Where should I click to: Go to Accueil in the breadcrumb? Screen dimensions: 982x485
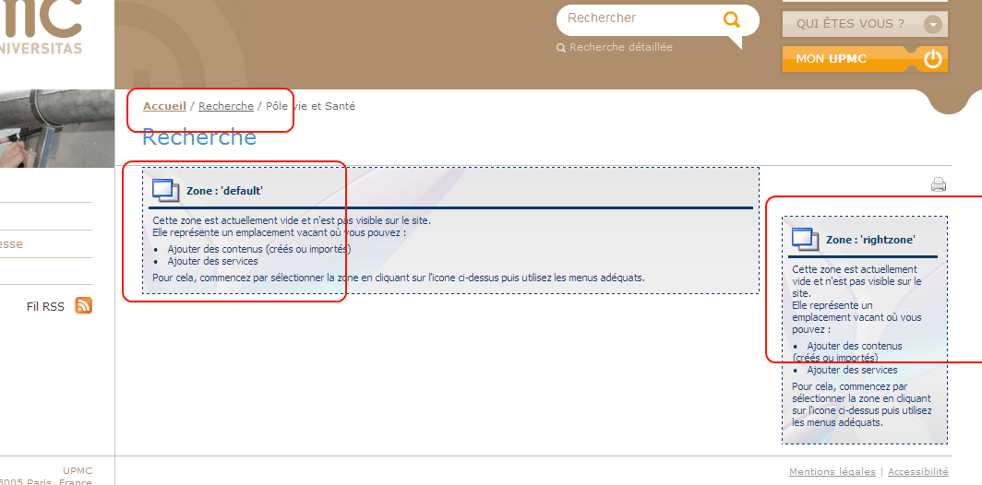point(164,106)
